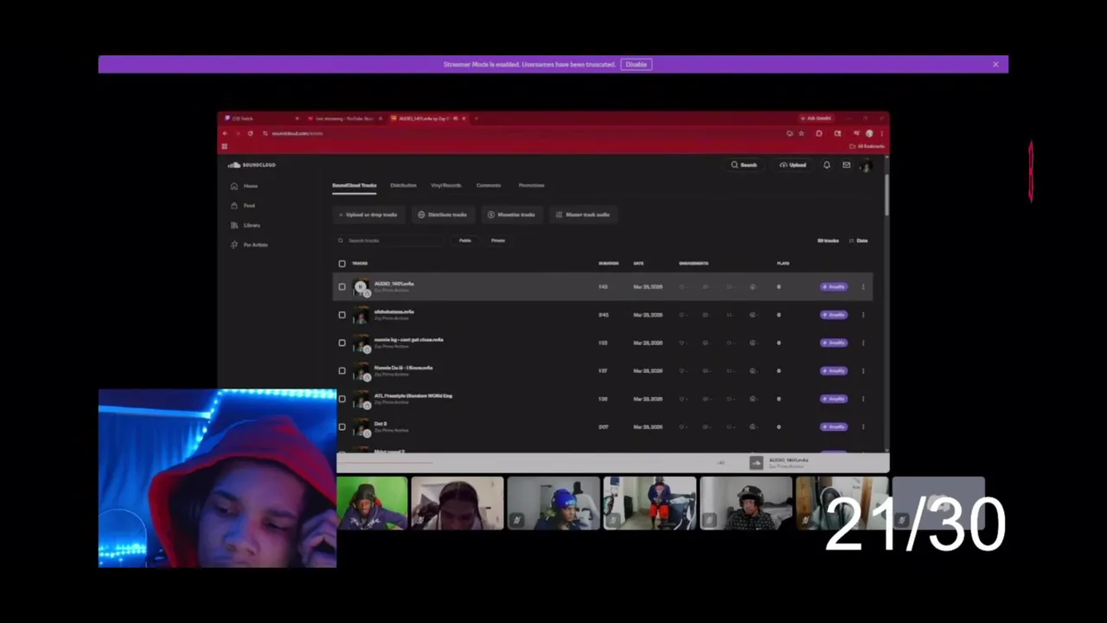Click Upload or drop tracks
The height and width of the screenshot is (623, 1107).
368,215
